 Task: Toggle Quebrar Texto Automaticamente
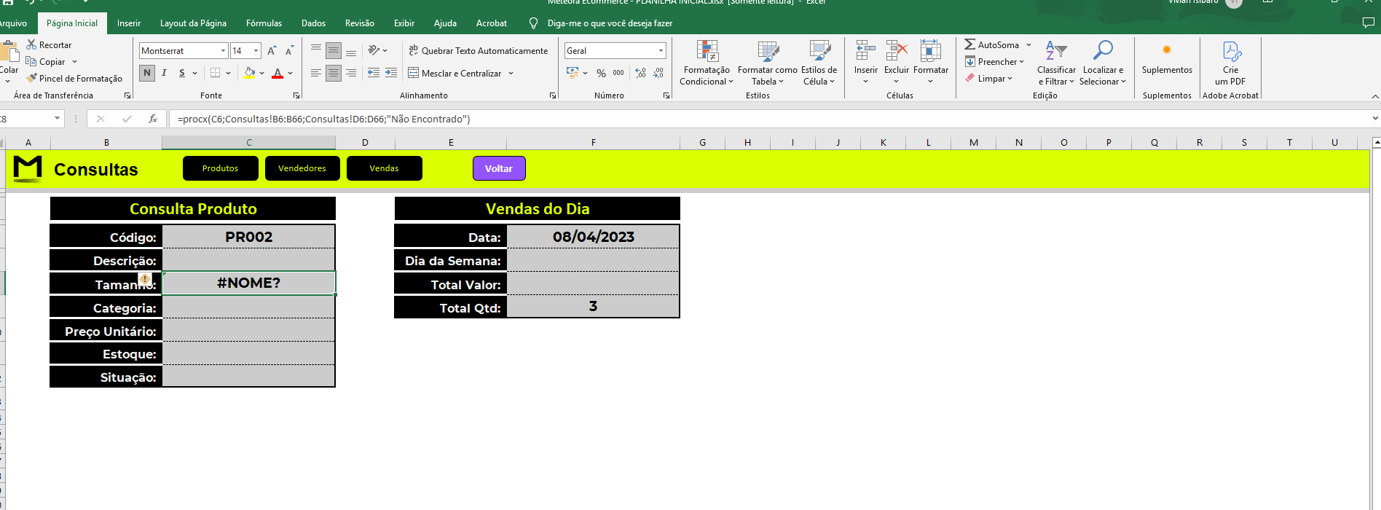click(478, 50)
